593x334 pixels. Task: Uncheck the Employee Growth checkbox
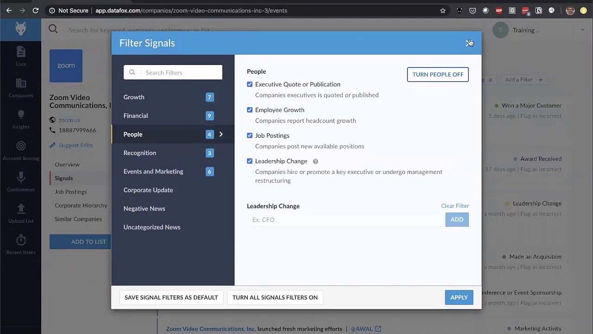click(x=250, y=110)
